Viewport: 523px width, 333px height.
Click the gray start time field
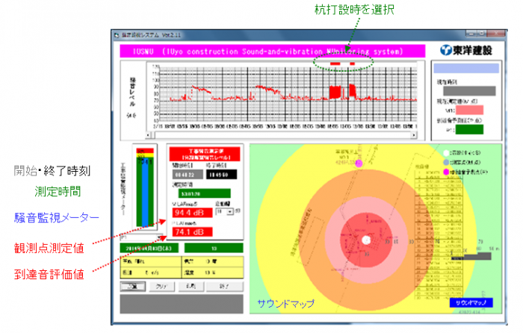(188, 175)
